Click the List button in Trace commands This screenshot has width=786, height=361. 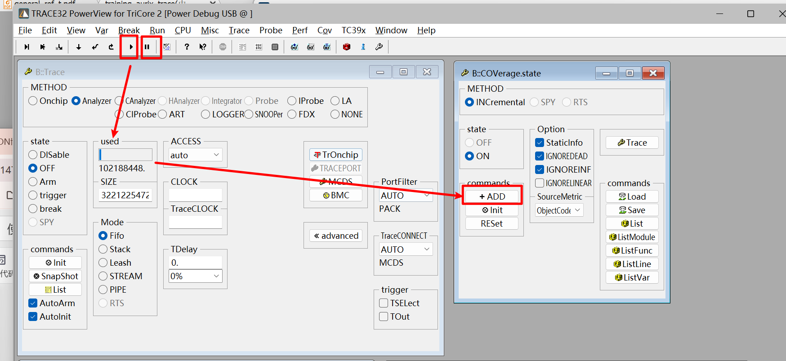[x=55, y=290]
